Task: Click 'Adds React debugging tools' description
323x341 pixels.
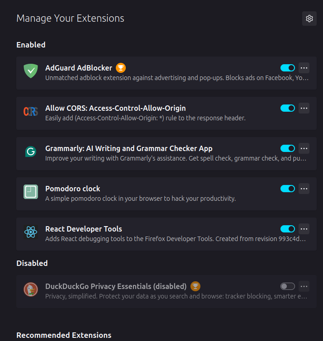Action: coord(176,239)
